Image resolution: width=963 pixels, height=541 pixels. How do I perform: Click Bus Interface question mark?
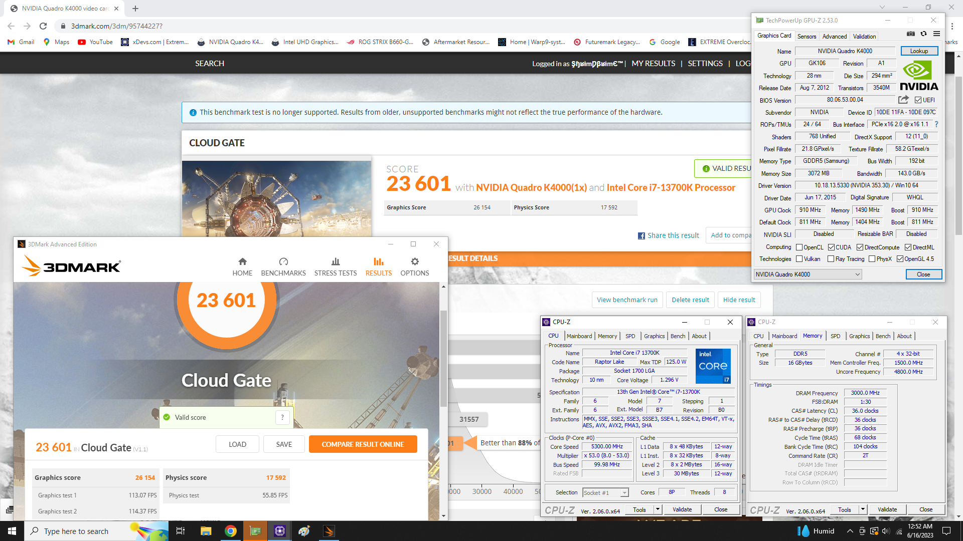[936, 124]
